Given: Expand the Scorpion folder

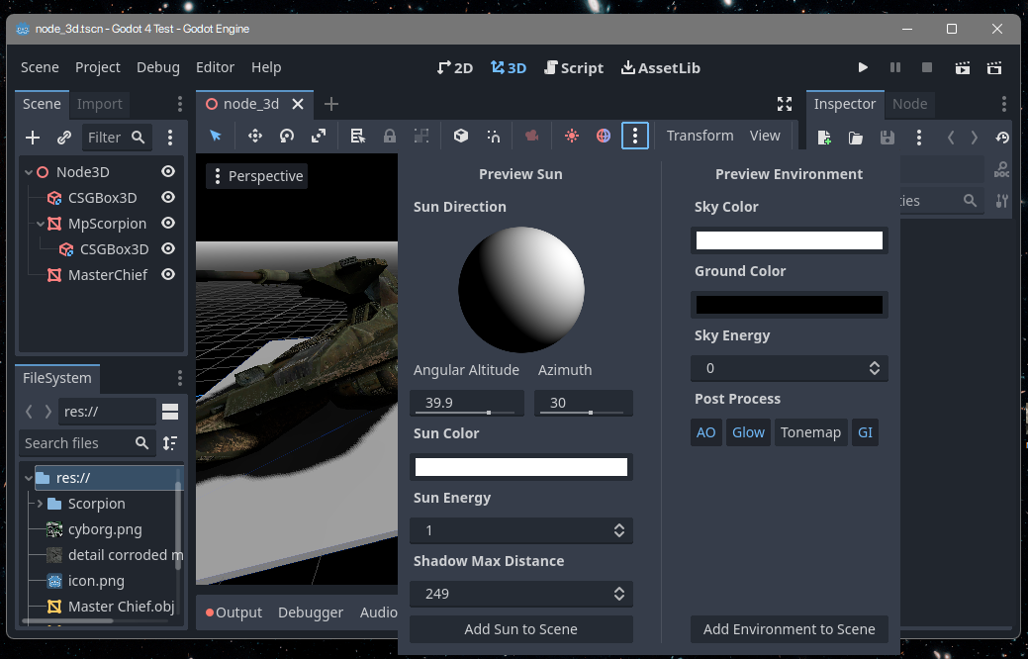Looking at the screenshot, I should (x=40, y=504).
